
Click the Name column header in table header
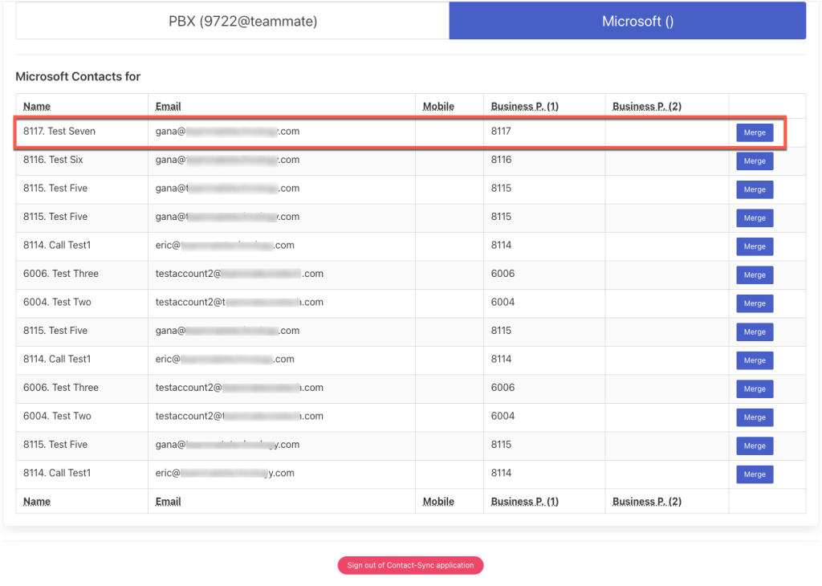37,106
